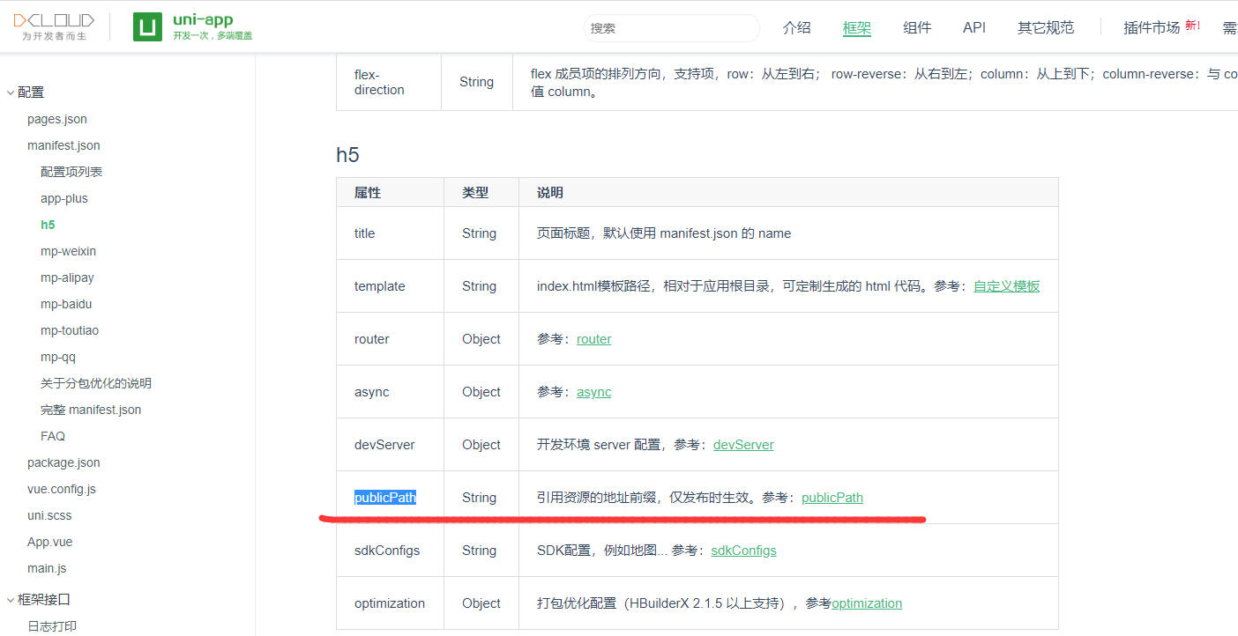Open the 自定义模板 link in the template row

[x=1006, y=285]
